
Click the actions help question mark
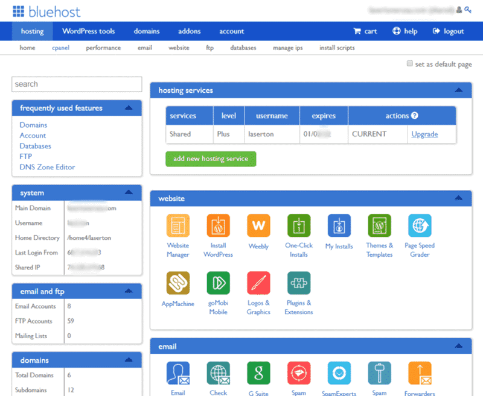(x=415, y=116)
